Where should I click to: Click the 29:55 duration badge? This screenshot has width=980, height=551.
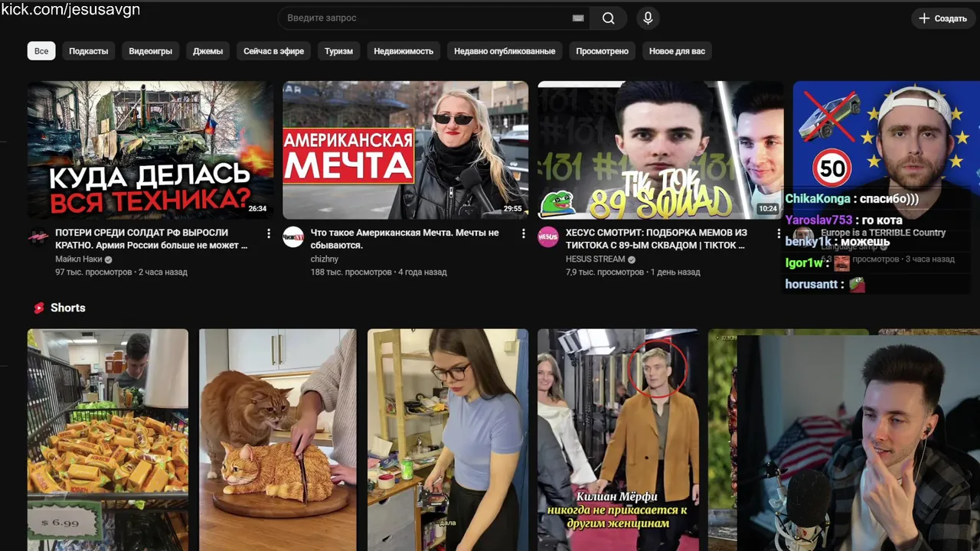click(512, 208)
